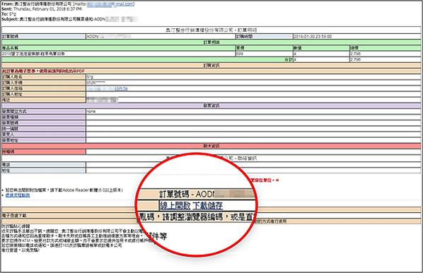
Task: Select the 2018-01-30 23:59:00 order time cell
Action: tap(357, 36)
